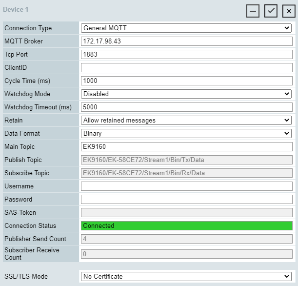The height and width of the screenshot is (286, 298).
Task: Focus the Password input field
Action: (x=186, y=199)
